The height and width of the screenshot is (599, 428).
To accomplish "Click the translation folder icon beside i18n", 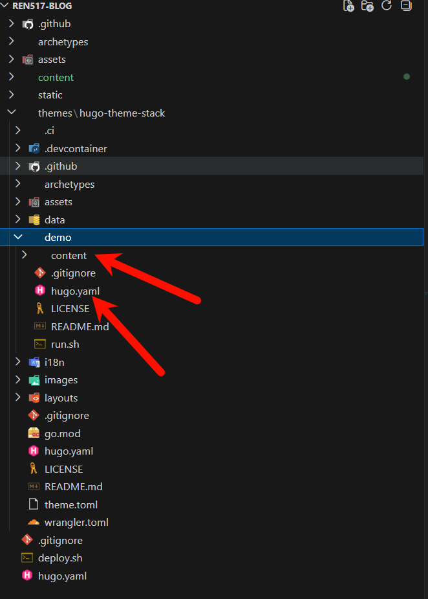I will click(34, 362).
